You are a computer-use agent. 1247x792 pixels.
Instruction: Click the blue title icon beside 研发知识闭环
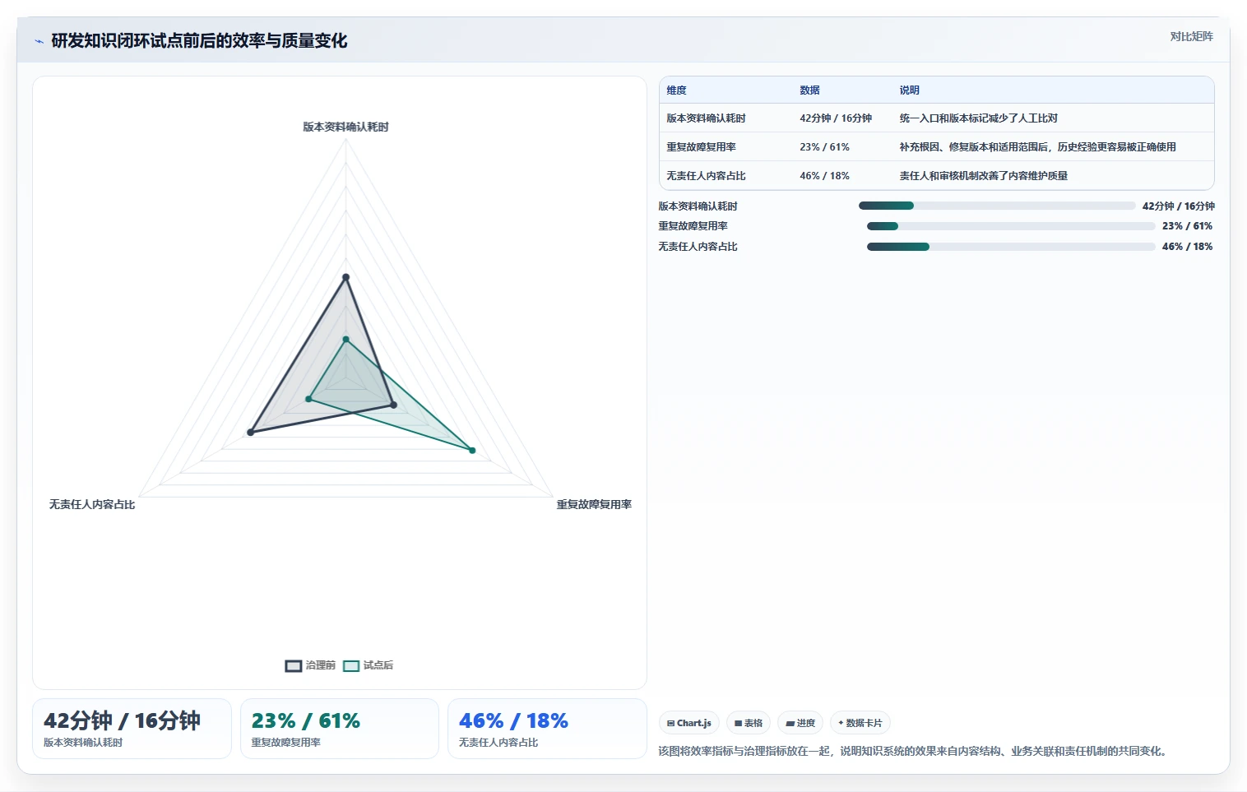click(39, 41)
